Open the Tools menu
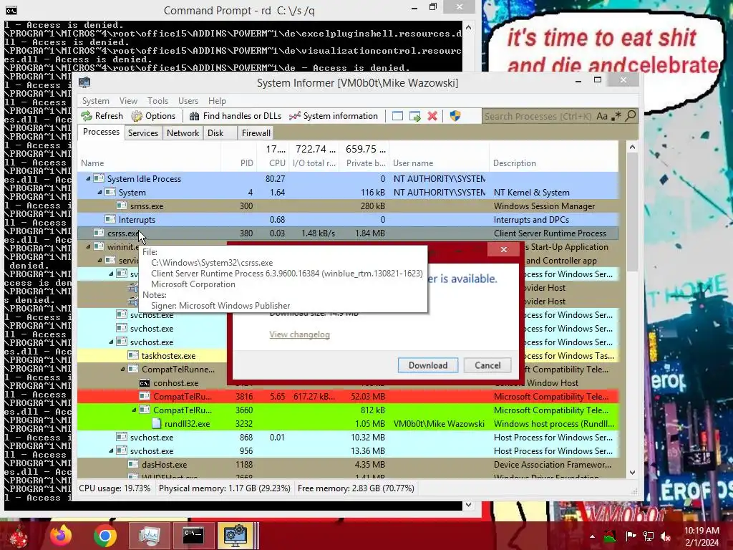The width and height of the screenshot is (733, 550). (157, 100)
